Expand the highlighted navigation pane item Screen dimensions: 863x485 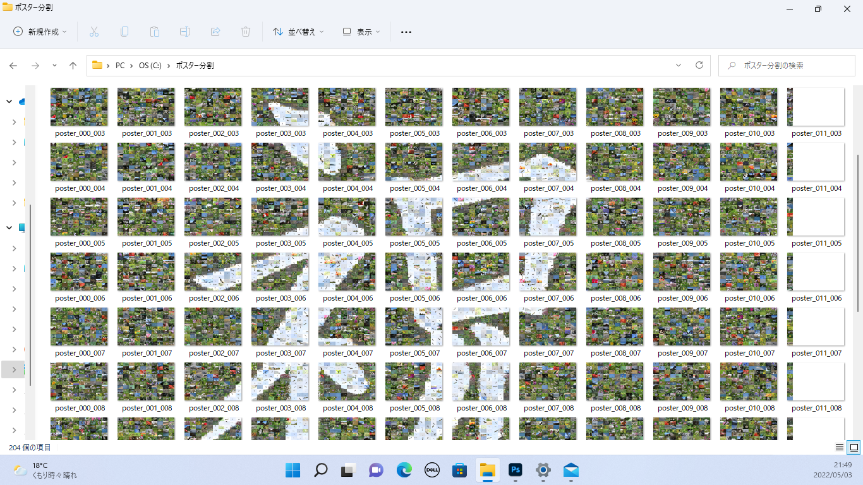14,369
